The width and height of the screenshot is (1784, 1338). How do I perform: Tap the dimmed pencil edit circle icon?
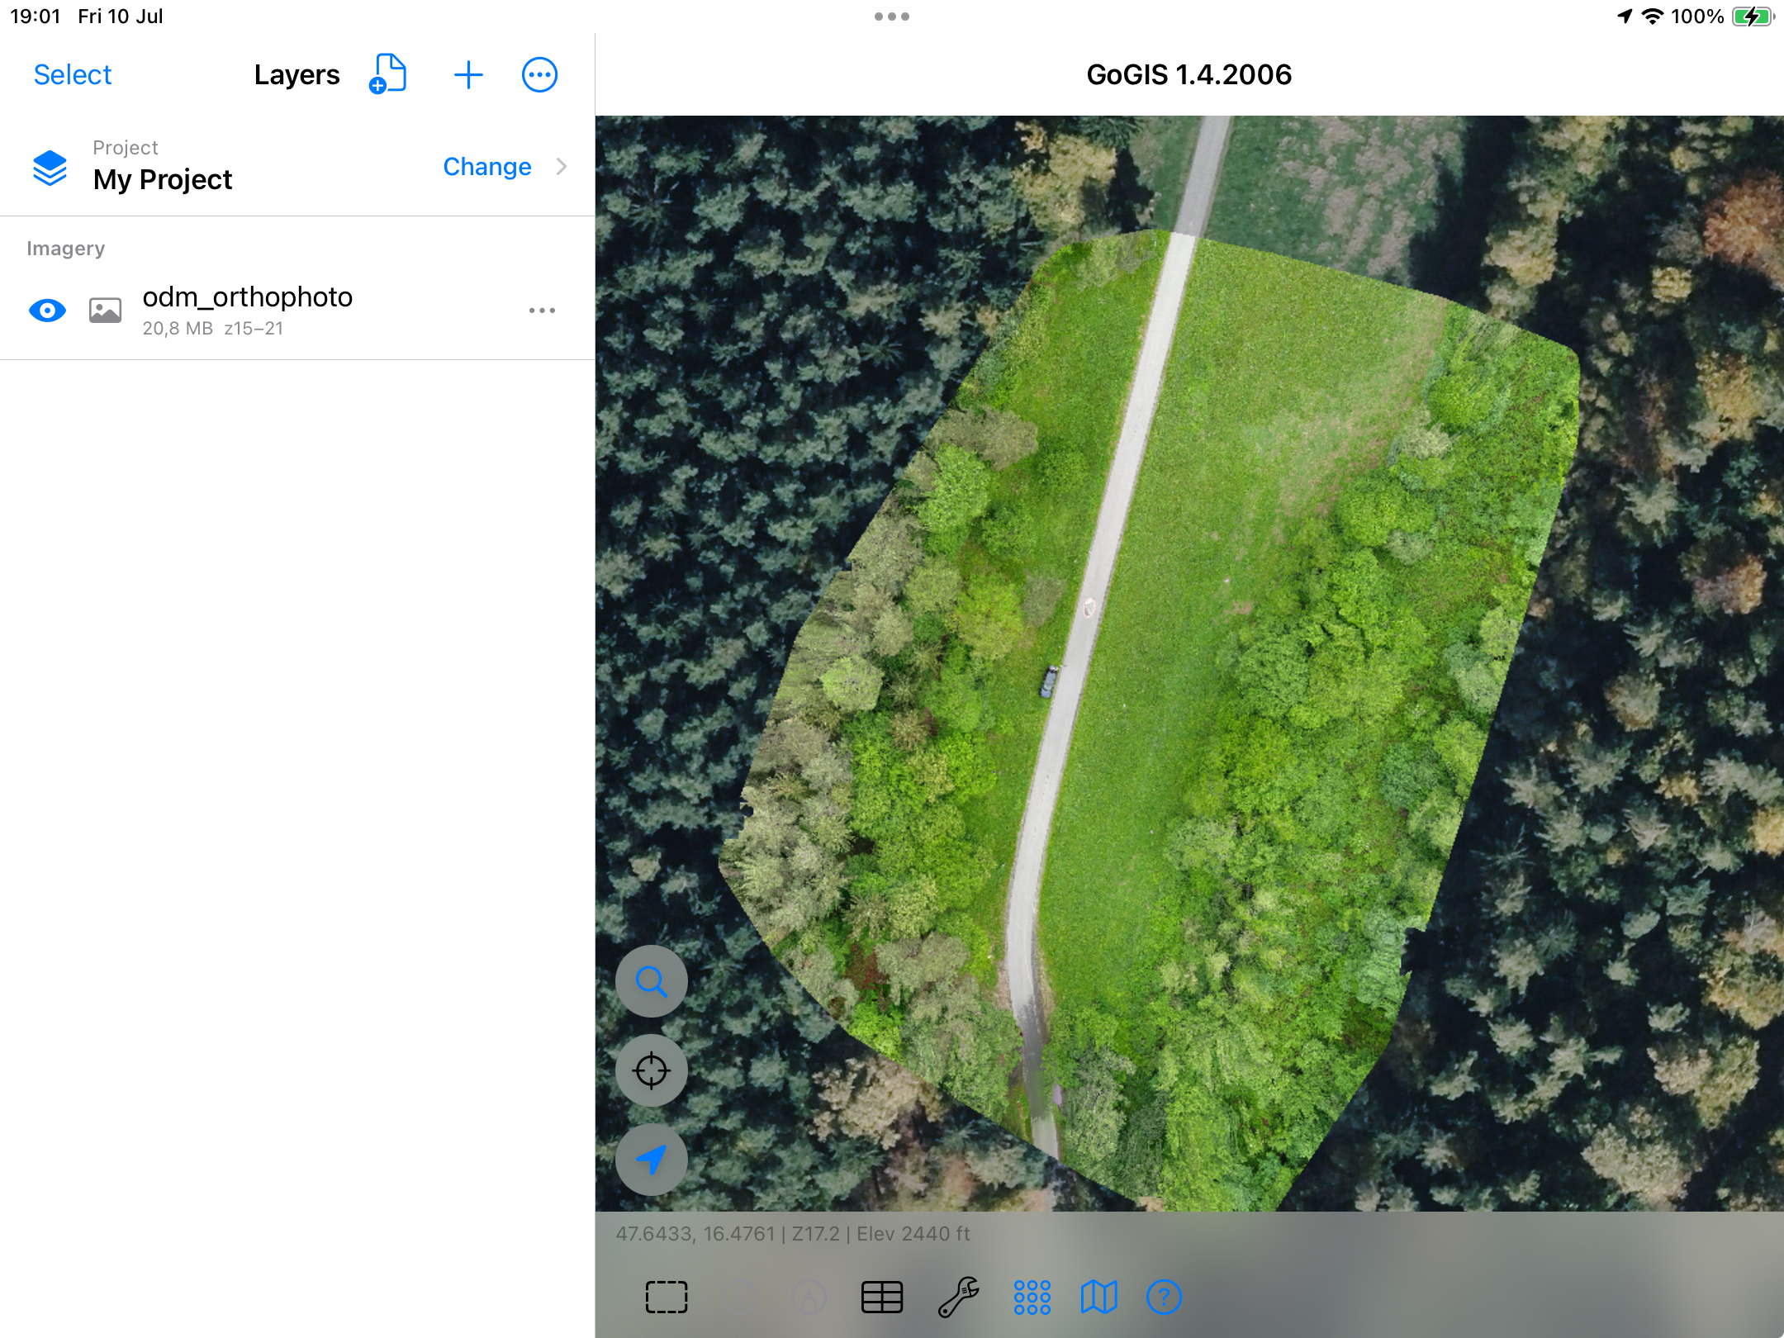tap(809, 1297)
